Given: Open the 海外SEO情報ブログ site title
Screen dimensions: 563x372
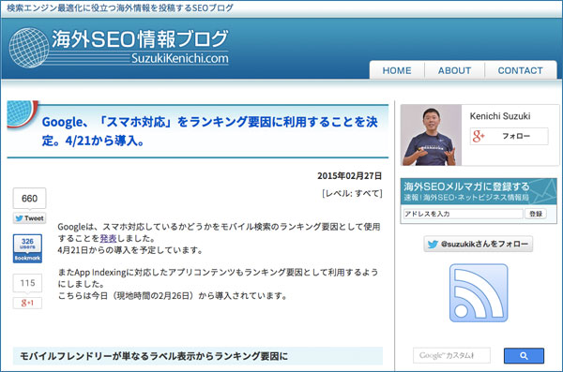Looking at the screenshot, I should click(140, 39).
